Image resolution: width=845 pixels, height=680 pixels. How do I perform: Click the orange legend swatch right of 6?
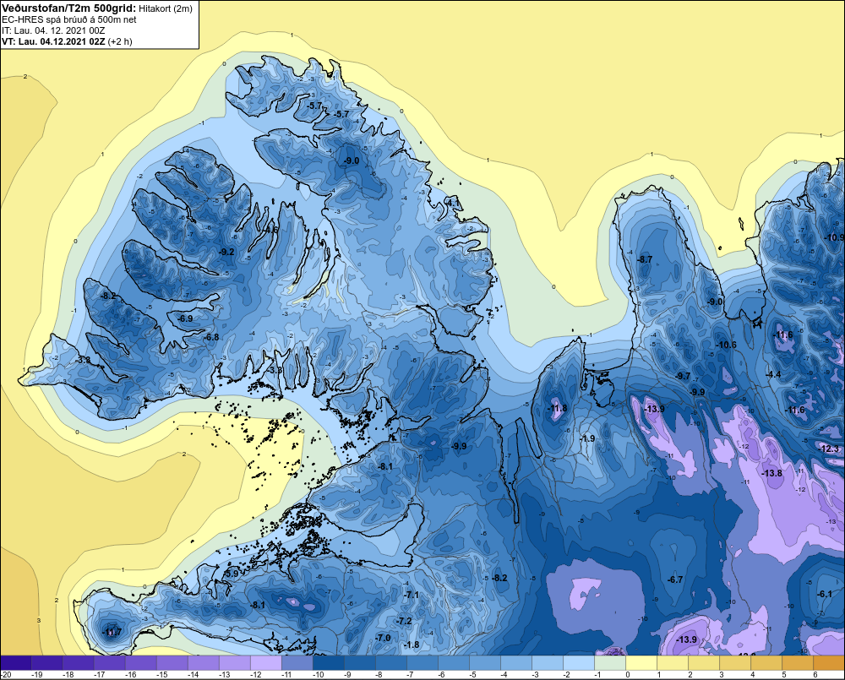coord(829,662)
